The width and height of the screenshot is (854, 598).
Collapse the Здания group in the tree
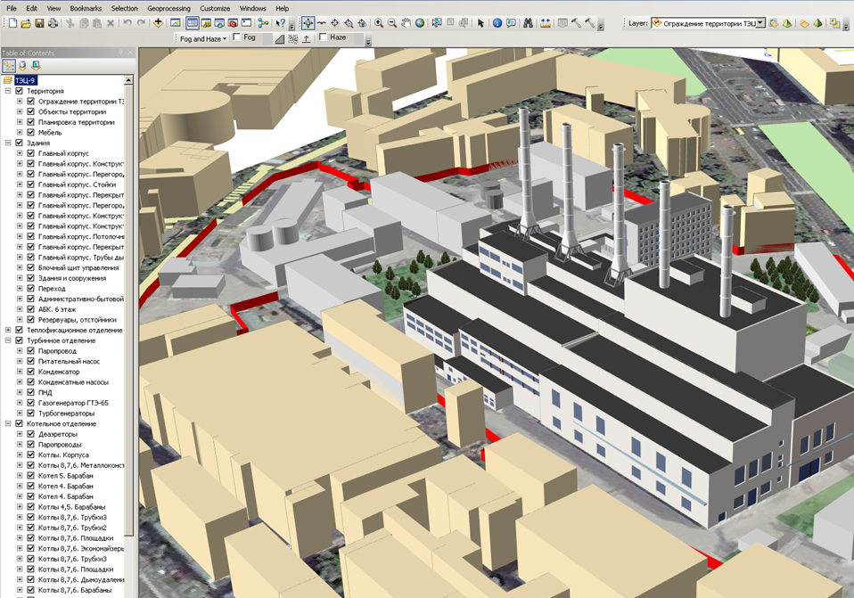click(8, 143)
